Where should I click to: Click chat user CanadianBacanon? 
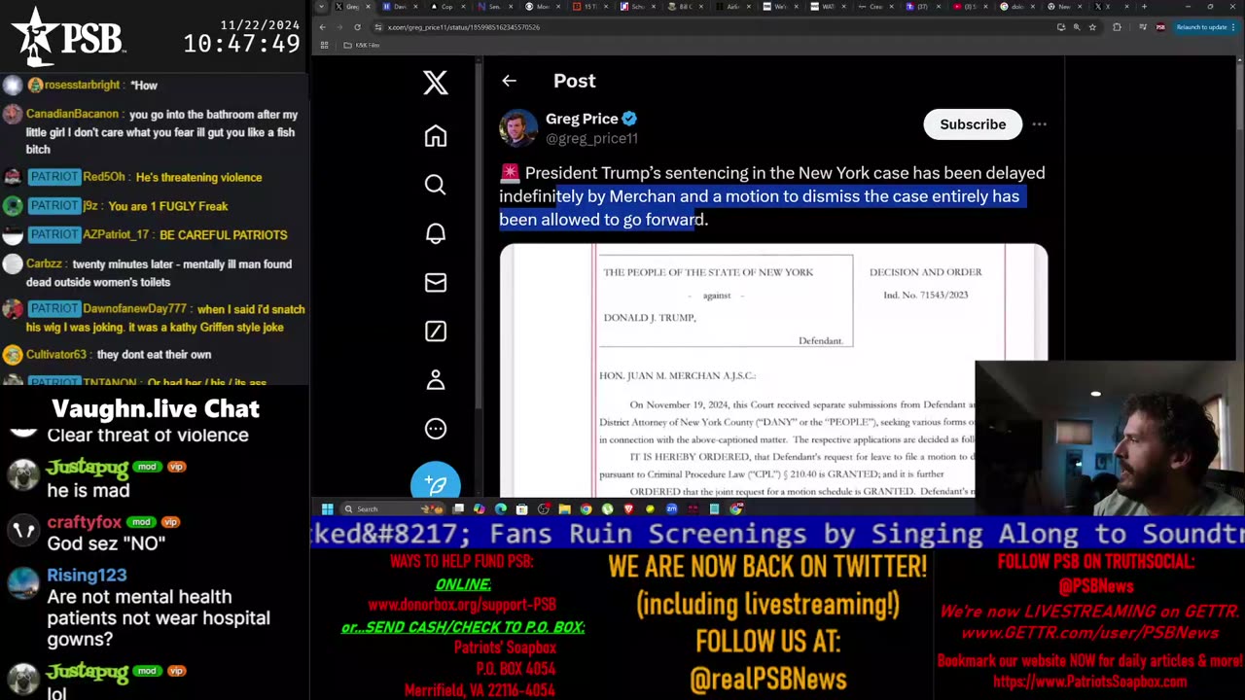tap(72, 114)
